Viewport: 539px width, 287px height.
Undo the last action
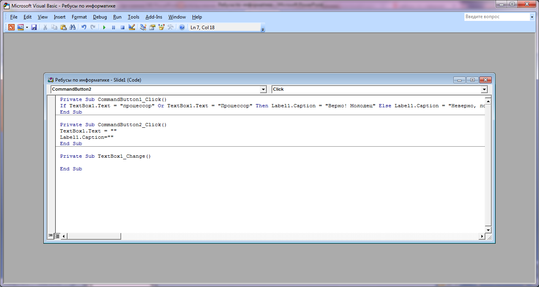(84, 27)
